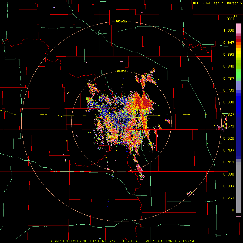Click the 100 NMI range ring label
The height and width of the screenshot is (243, 243).
(x=121, y=21)
